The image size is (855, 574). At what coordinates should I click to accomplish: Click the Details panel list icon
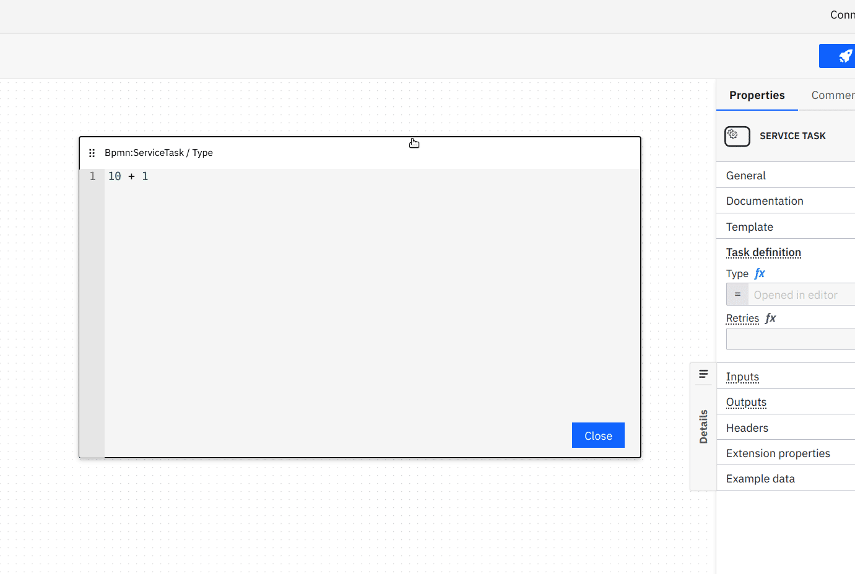pyautogui.click(x=703, y=374)
